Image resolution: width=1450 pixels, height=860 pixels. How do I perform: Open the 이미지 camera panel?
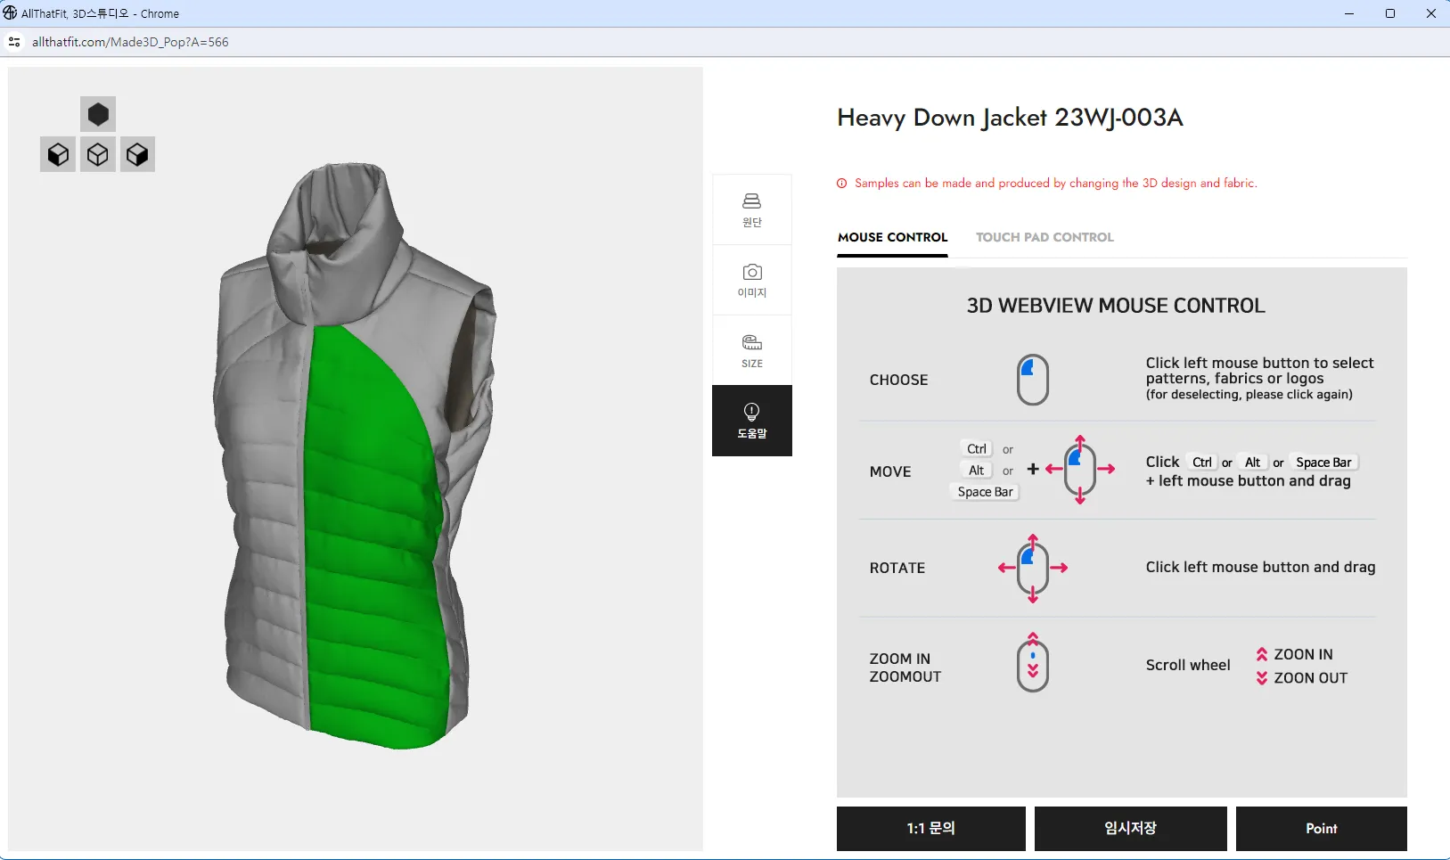[752, 280]
